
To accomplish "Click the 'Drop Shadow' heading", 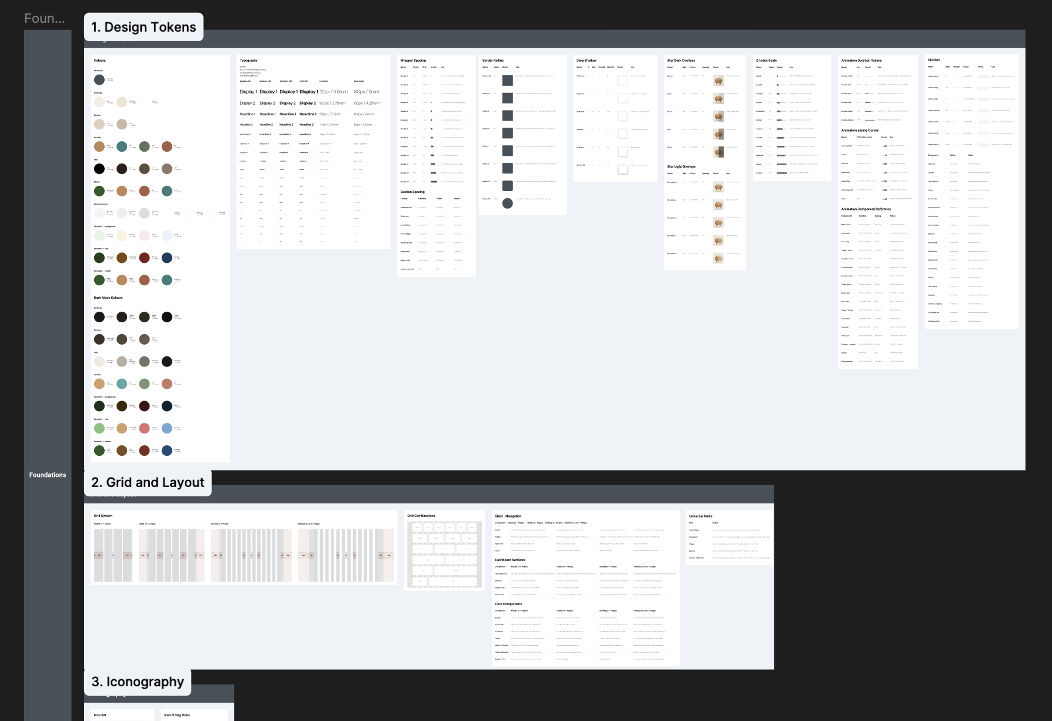I will click(586, 61).
